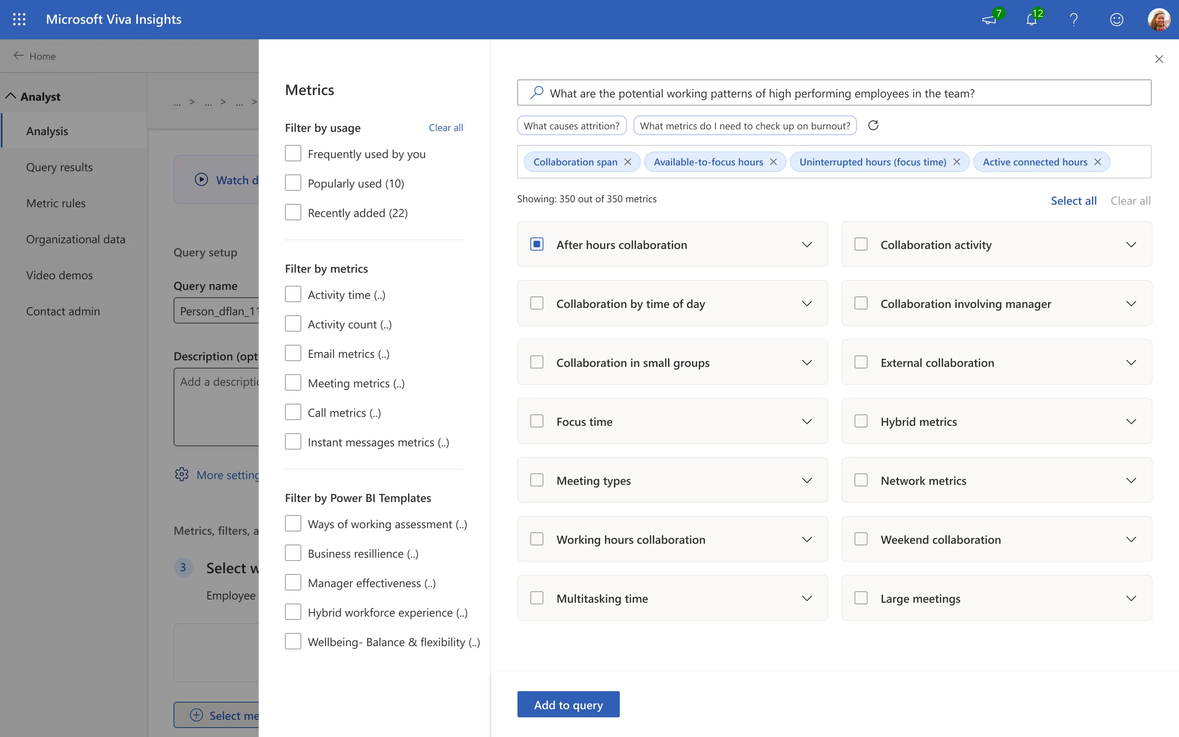Check the Popularly used filter
This screenshot has height=737, width=1179.
(293, 183)
